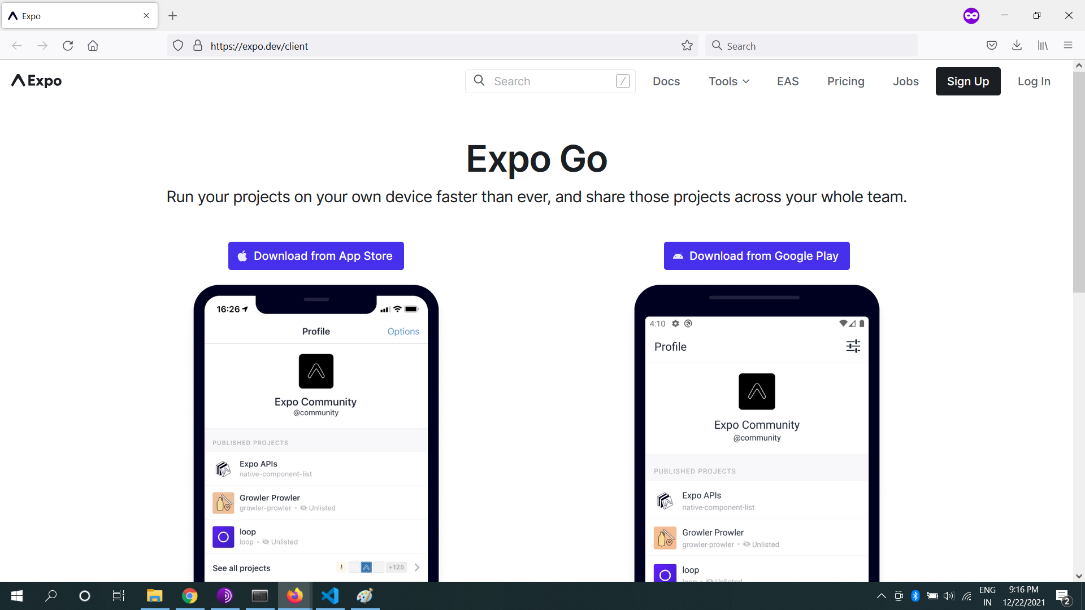
Task: Reload the page with the refresh icon
Action: pos(68,46)
